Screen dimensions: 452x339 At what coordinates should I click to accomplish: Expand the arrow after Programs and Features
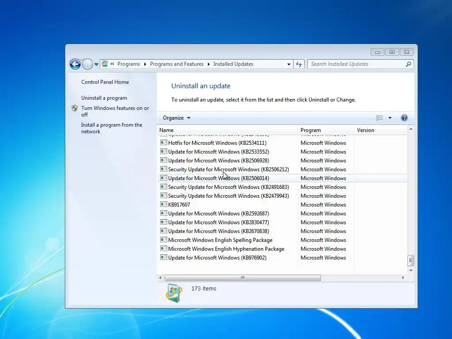(208, 64)
